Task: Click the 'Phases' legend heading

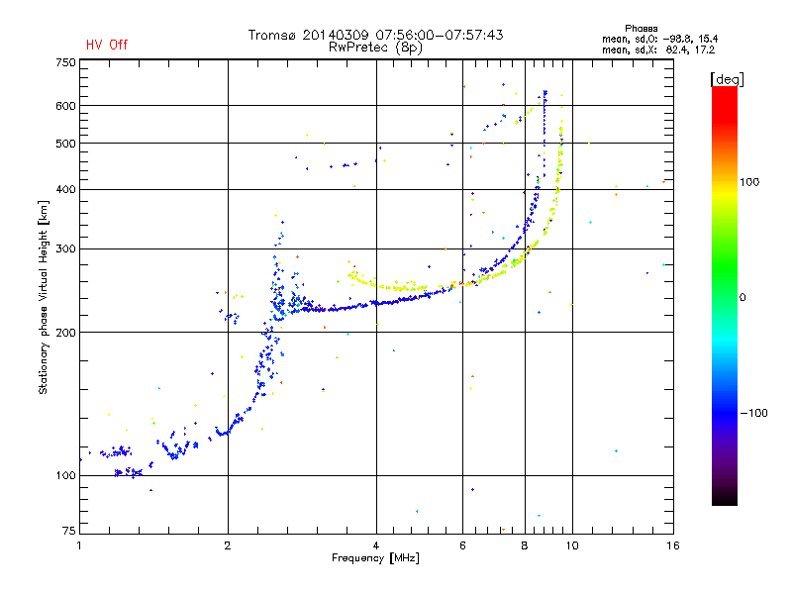Action: pyautogui.click(x=641, y=29)
